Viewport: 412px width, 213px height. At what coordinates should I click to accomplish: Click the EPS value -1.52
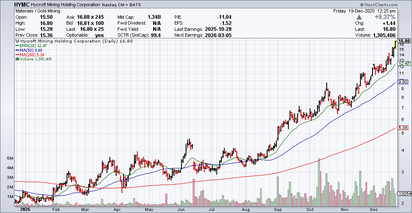pos(225,23)
